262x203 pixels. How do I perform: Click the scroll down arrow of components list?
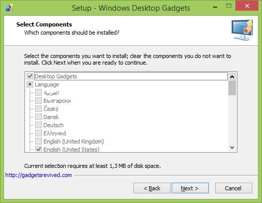tap(232, 147)
